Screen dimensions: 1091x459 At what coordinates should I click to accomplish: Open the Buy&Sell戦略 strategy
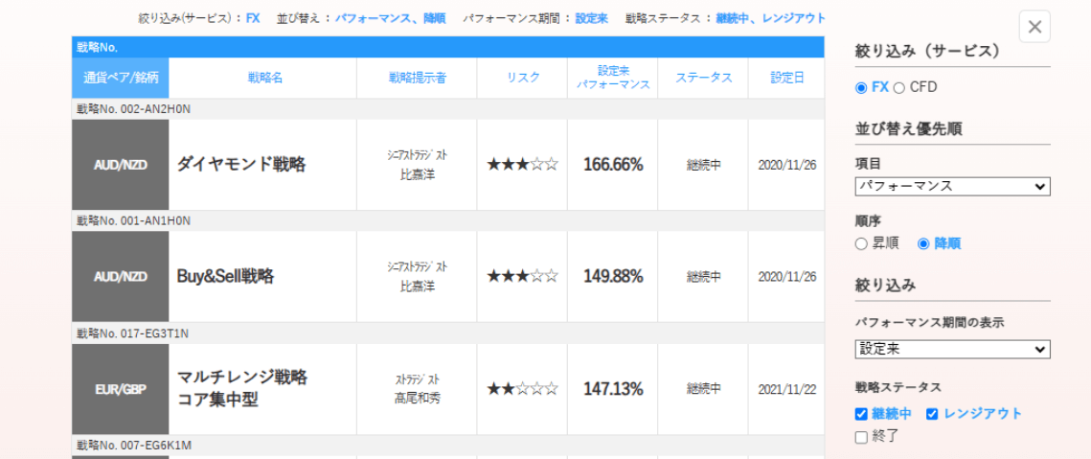[225, 276]
